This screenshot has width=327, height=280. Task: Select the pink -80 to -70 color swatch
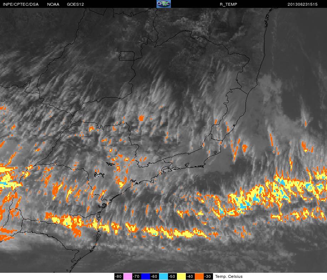[128, 276]
